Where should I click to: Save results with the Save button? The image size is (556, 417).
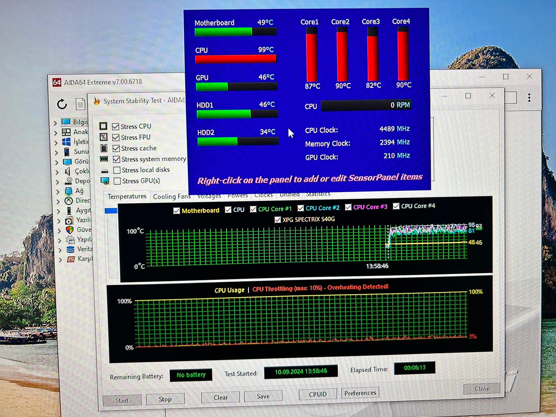coord(263,396)
